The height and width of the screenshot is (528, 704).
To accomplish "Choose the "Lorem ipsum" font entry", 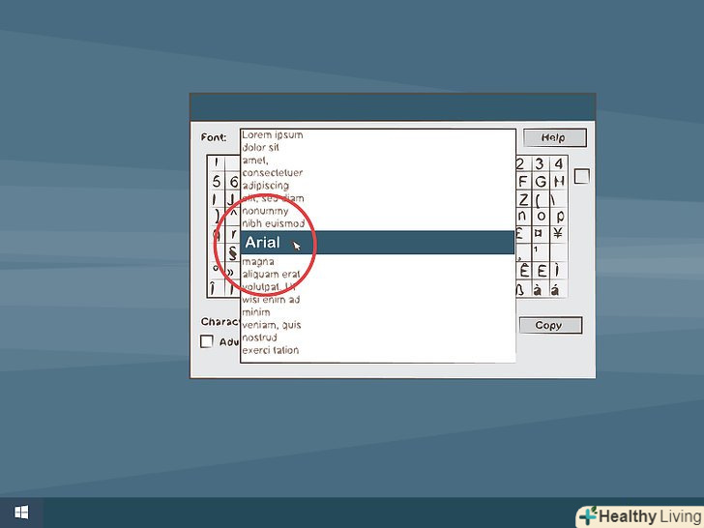I will (273, 134).
